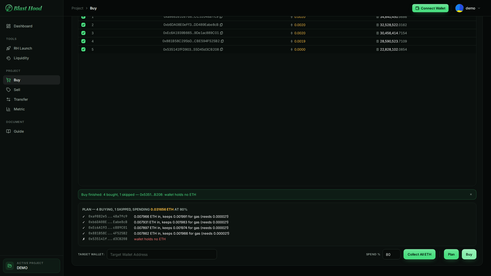The image size is (491, 276).
Task: Click the Connect Wallet button
Action: [x=430, y=8]
